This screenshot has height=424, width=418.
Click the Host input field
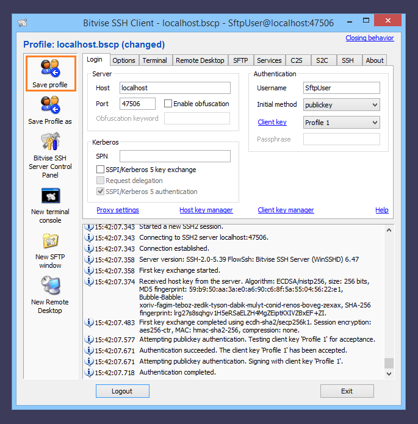pyautogui.click(x=175, y=88)
